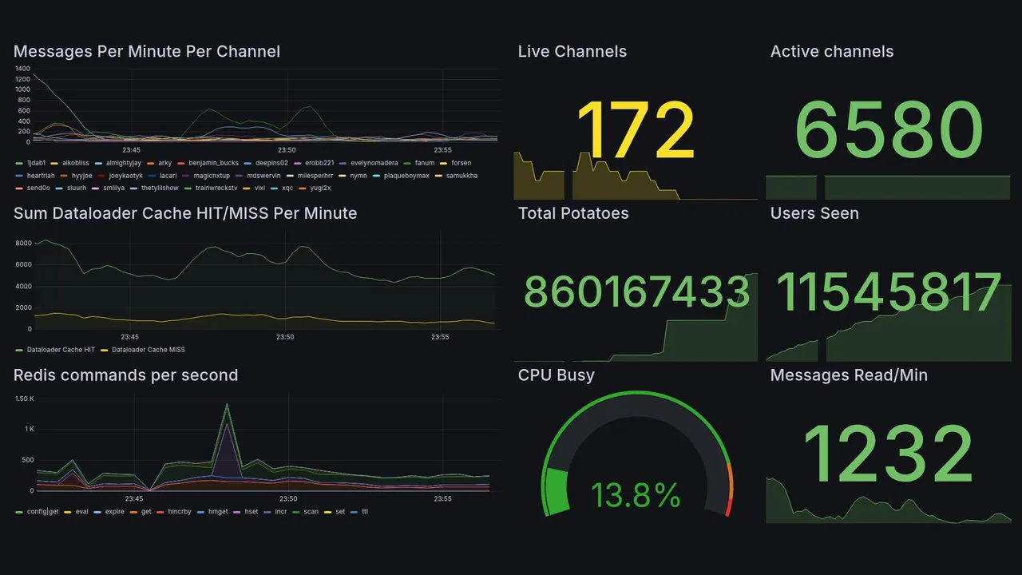Open the Sum Dataloader Cache HIT/MISS panel title
Image resolution: width=1022 pixels, height=575 pixels.
tap(185, 213)
